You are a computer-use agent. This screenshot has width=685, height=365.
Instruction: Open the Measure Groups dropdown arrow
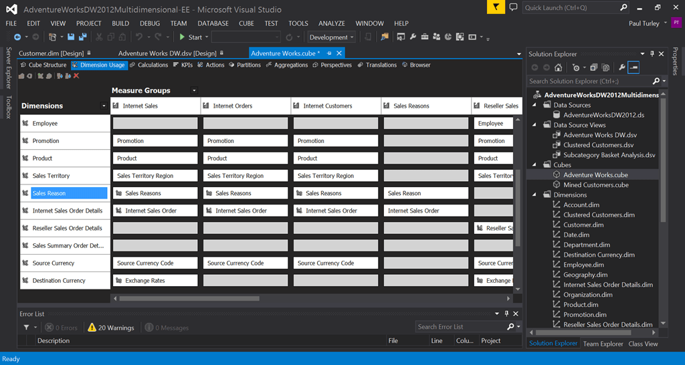[195, 90]
